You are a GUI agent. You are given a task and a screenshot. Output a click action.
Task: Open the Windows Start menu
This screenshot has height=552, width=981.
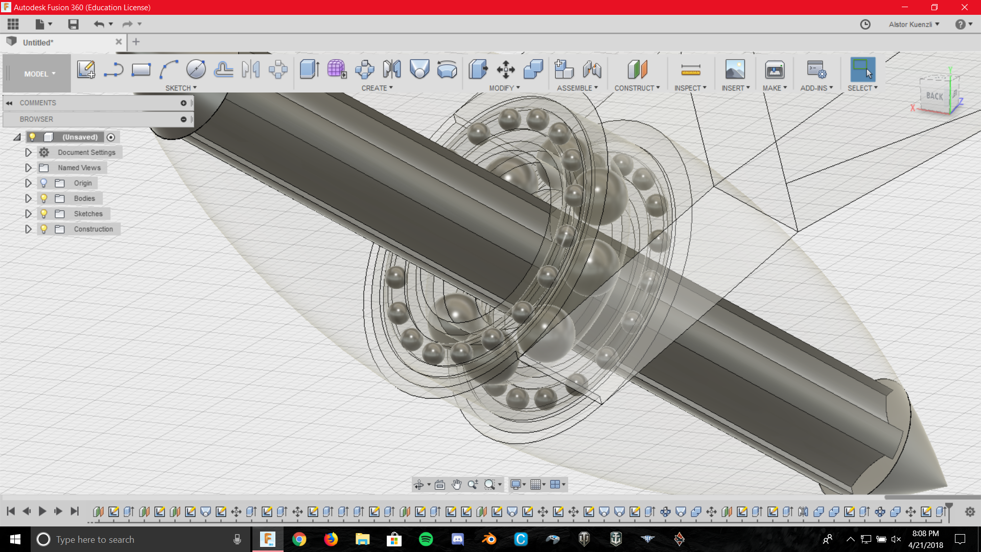pos(15,539)
